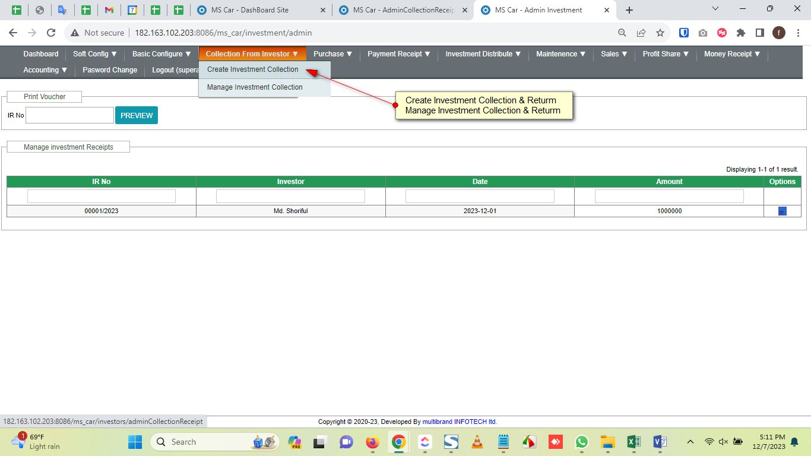Screen dimensions: 811x456
Task: Click the Amount column filter box
Action: click(x=669, y=196)
